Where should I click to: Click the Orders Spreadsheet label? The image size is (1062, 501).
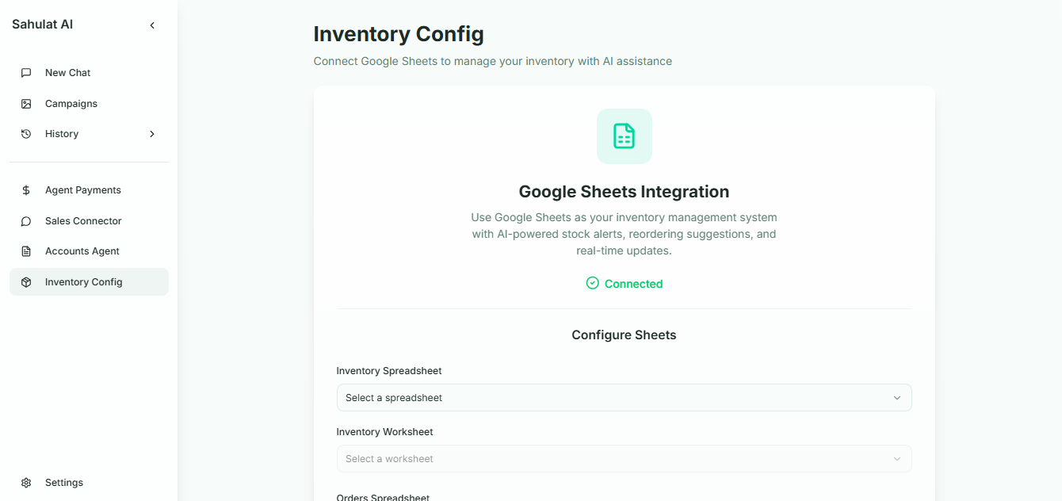coord(383,496)
